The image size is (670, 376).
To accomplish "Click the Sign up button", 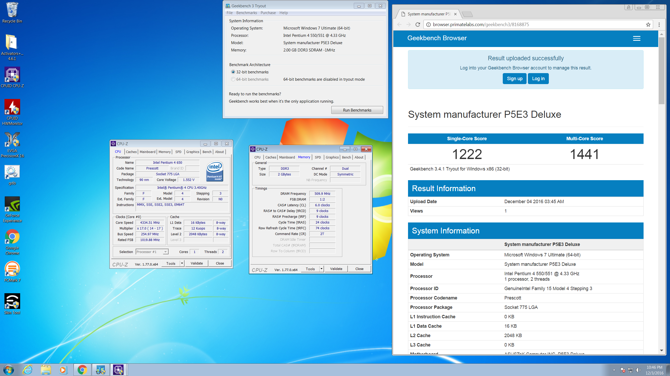I will 515,79.
